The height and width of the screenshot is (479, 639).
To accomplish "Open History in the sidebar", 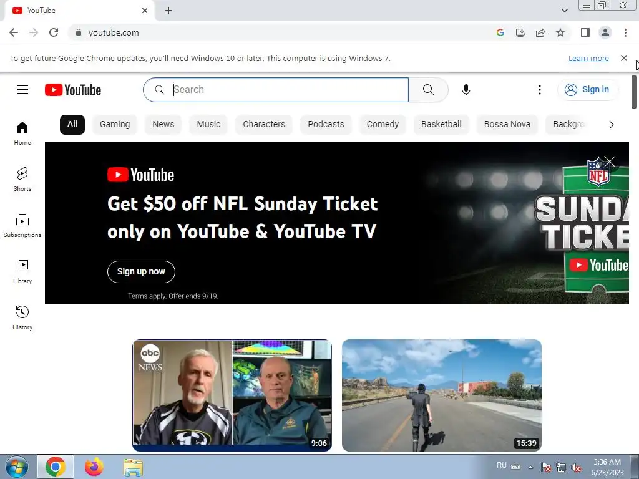I will pyautogui.click(x=22, y=317).
